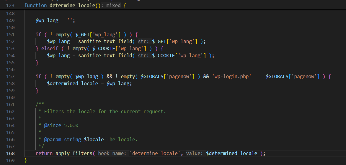Click the 'return' keyword on line 168
Image resolution: width=346 pixels, height=165 pixels.
pyautogui.click(x=44, y=153)
